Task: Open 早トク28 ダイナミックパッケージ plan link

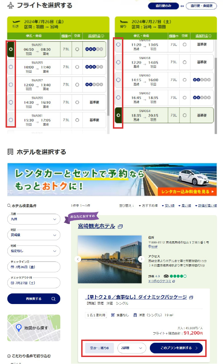Action: 136,297
